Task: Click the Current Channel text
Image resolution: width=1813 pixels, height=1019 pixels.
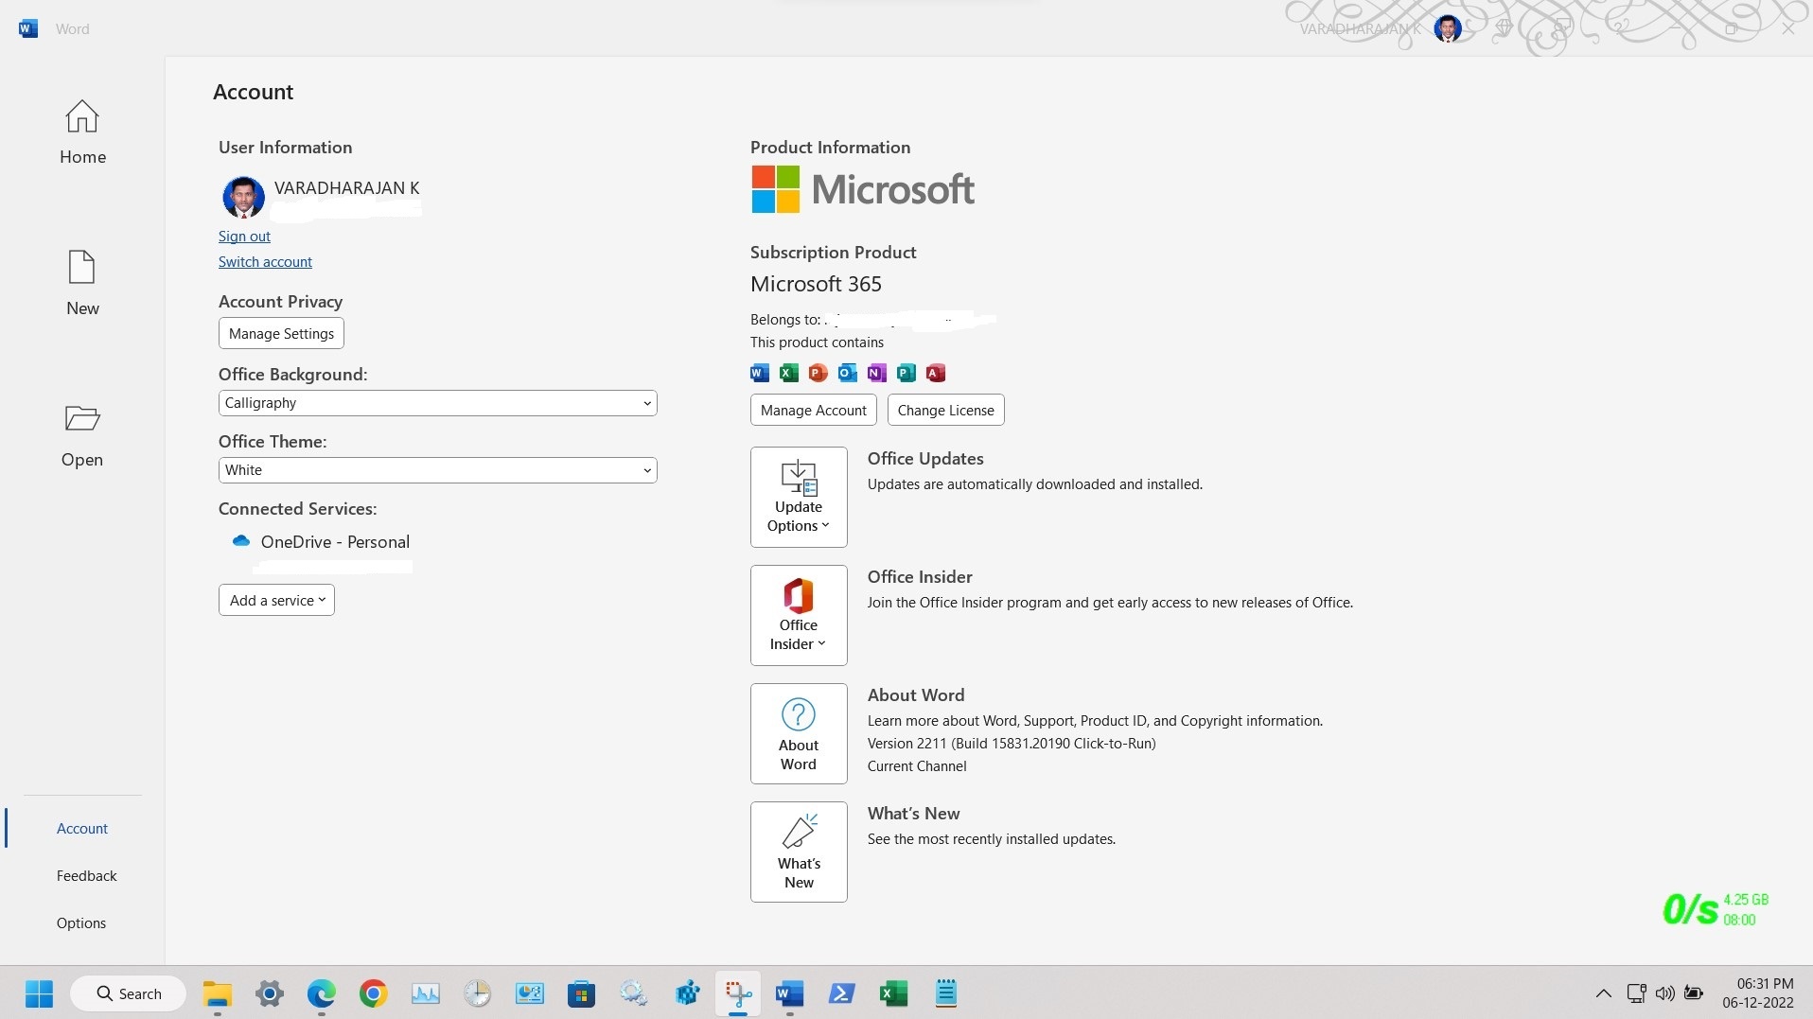Action: [x=917, y=766]
